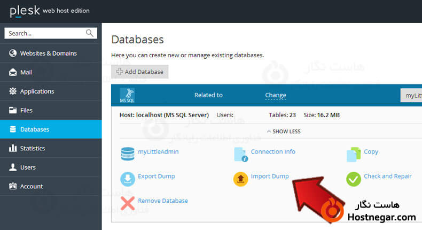This screenshot has height=230, width=422.
Task: Click the search magnifier icon
Action: pyautogui.click(x=90, y=33)
